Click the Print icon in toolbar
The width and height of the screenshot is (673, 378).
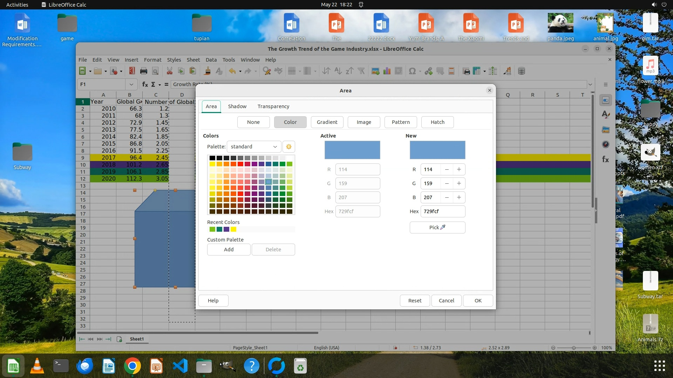(x=143, y=71)
